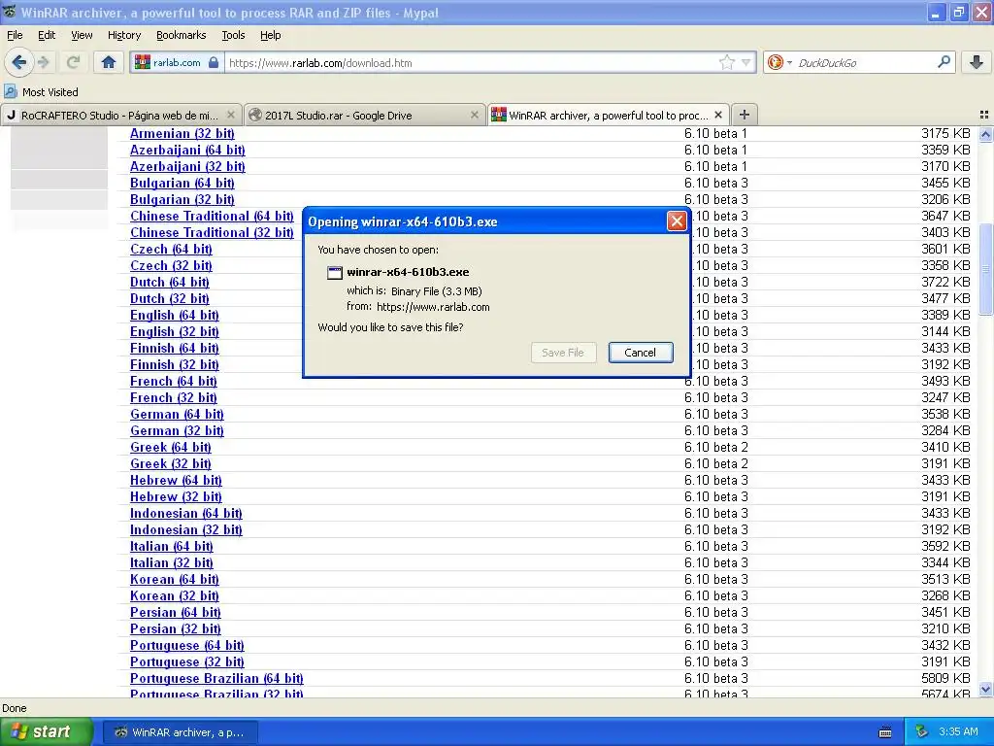This screenshot has width=994, height=746.
Task: Open the Edit menu
Action: 47,35
